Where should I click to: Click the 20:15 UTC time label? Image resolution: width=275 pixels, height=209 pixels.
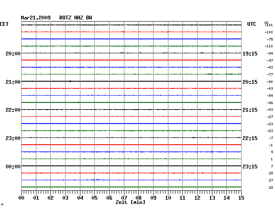(250, 82)
